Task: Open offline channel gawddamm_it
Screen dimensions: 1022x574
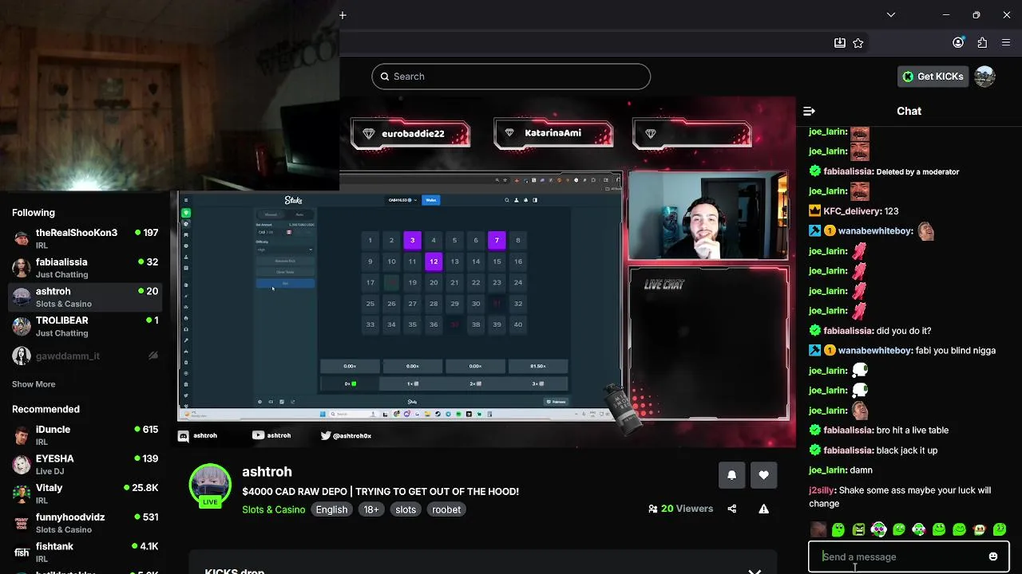Action: (85, 356)
